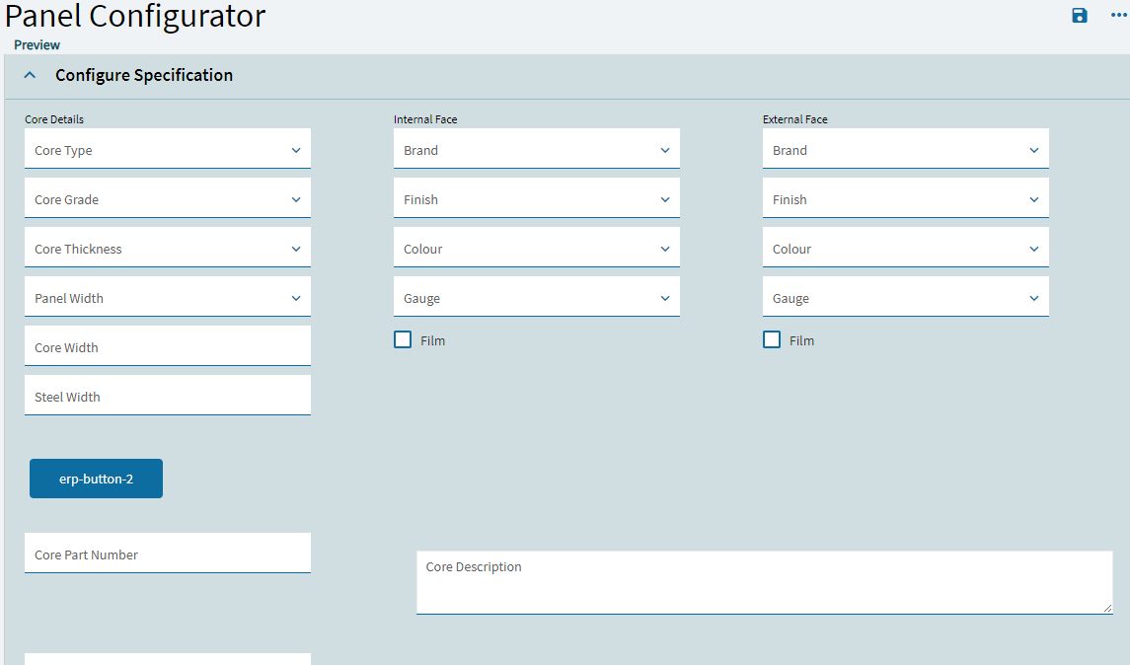The width and height of the screenshot is (1130, 665).
Task: Open External Face Gauge dropdown
Action: 905,297
